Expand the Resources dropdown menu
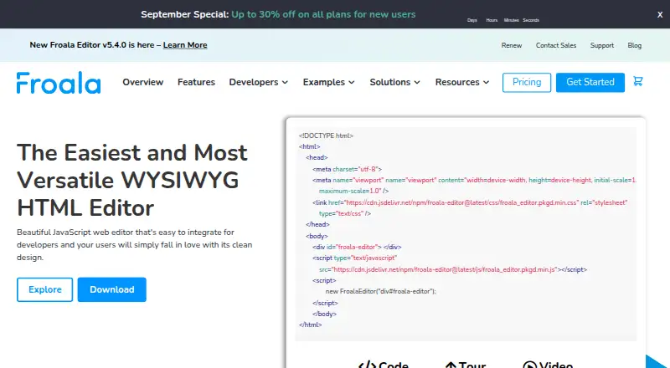This screenshot has width=670, height=368. click(462, 82)
